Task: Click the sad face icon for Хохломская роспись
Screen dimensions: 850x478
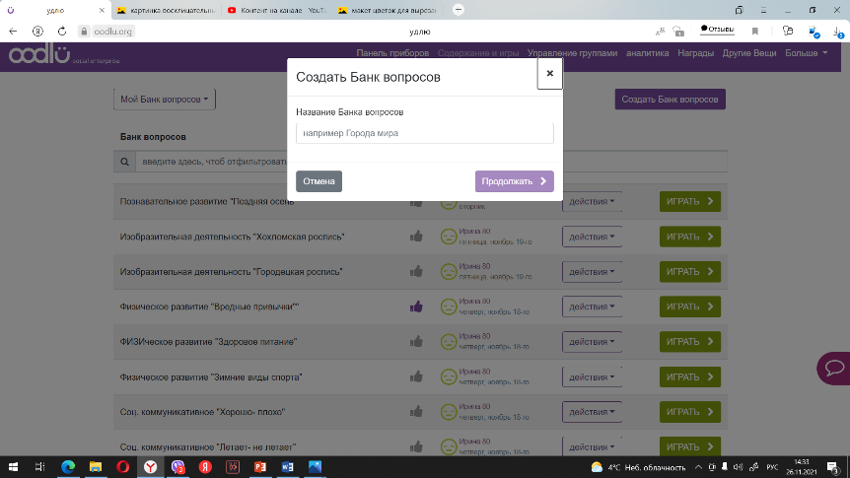Action: (x=449, y=237)
